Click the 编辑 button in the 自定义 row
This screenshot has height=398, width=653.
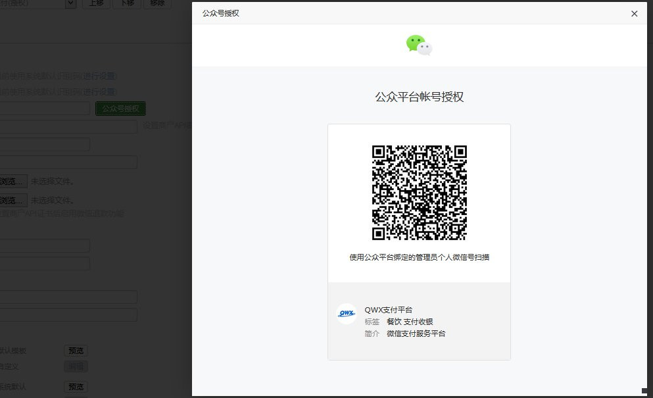point(76,366)
